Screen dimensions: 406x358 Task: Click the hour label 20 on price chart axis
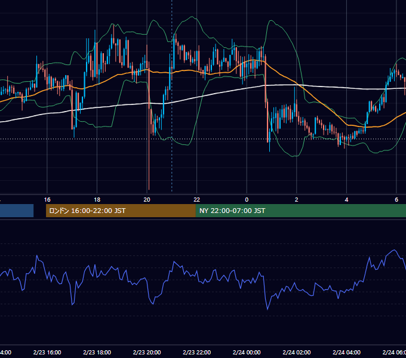coord(147,200)
